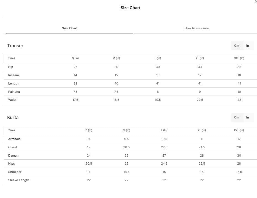The height and width of the screenshot is (198, 257).
Task: Switch Kurta measurements to In
Action: [x=248, y=117]
